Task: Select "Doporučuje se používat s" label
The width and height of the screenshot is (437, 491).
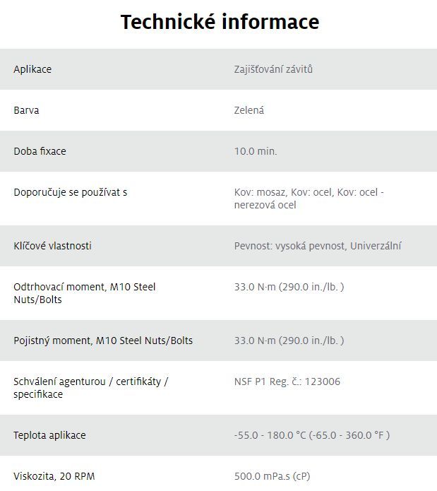Action: [71, 192]
